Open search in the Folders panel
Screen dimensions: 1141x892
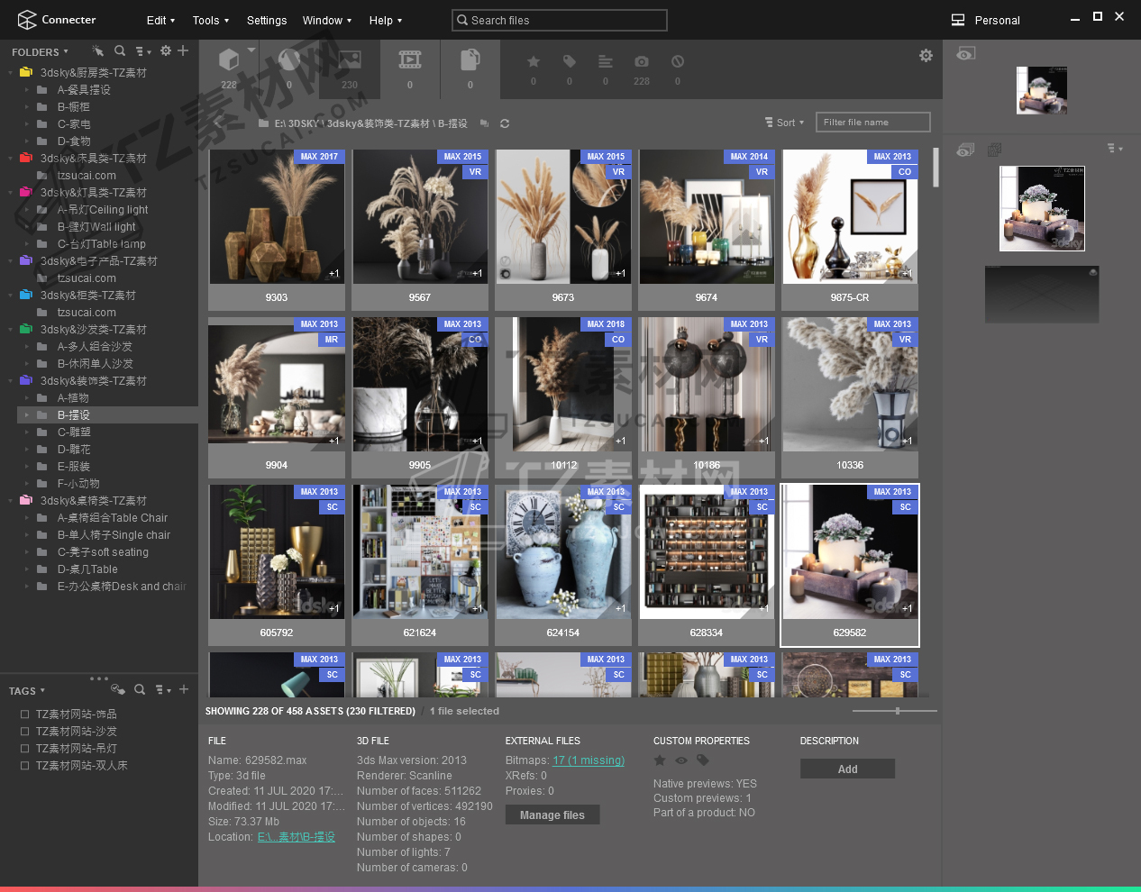[x=120, y=51]
